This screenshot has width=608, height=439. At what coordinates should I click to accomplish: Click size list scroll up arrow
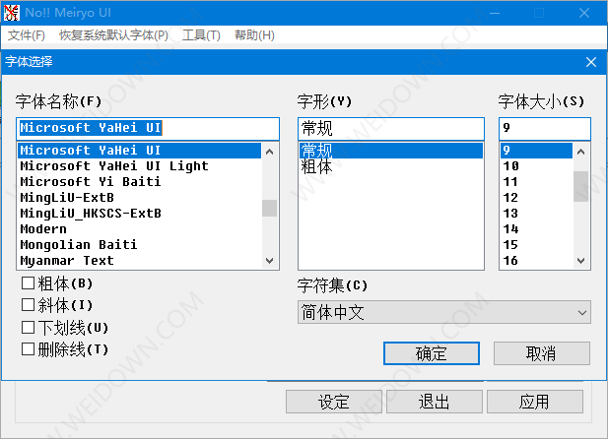(580, 152)
